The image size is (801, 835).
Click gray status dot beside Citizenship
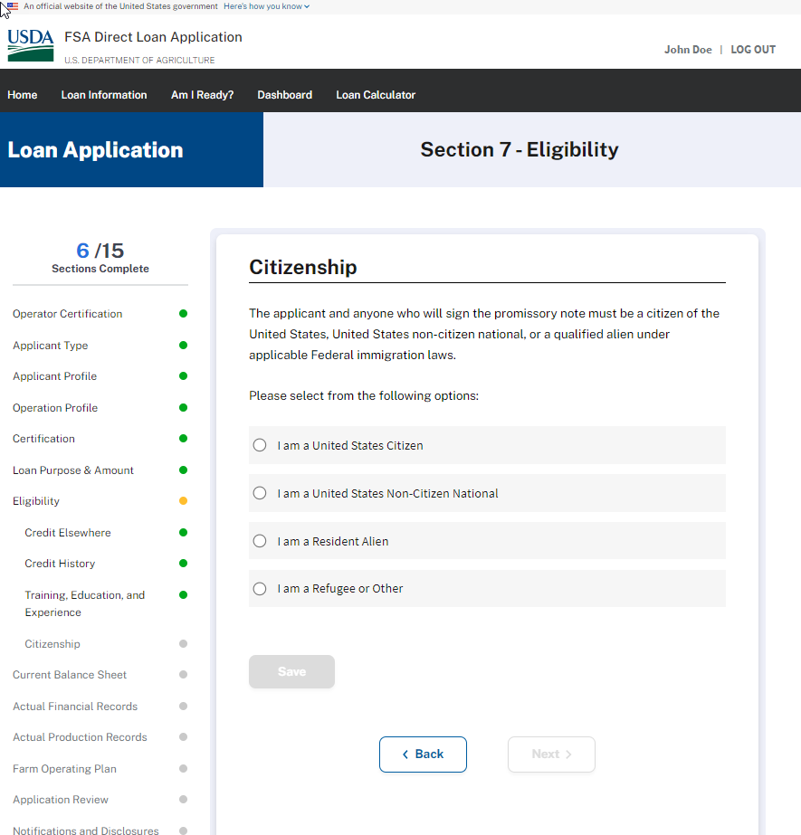coord(183,644)
